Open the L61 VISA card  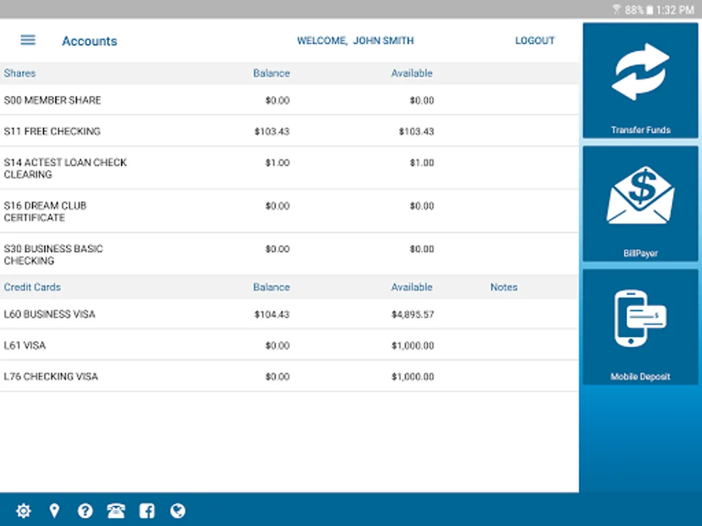290,345
